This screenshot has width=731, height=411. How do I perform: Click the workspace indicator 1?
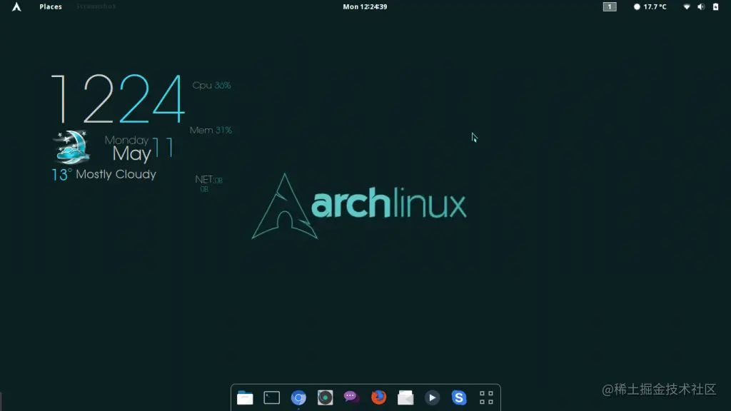[x=610, y=6]
